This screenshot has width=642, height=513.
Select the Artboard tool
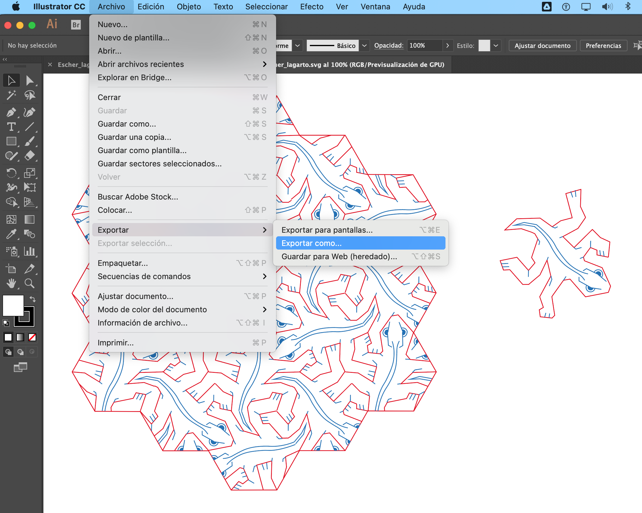[11, 268]
